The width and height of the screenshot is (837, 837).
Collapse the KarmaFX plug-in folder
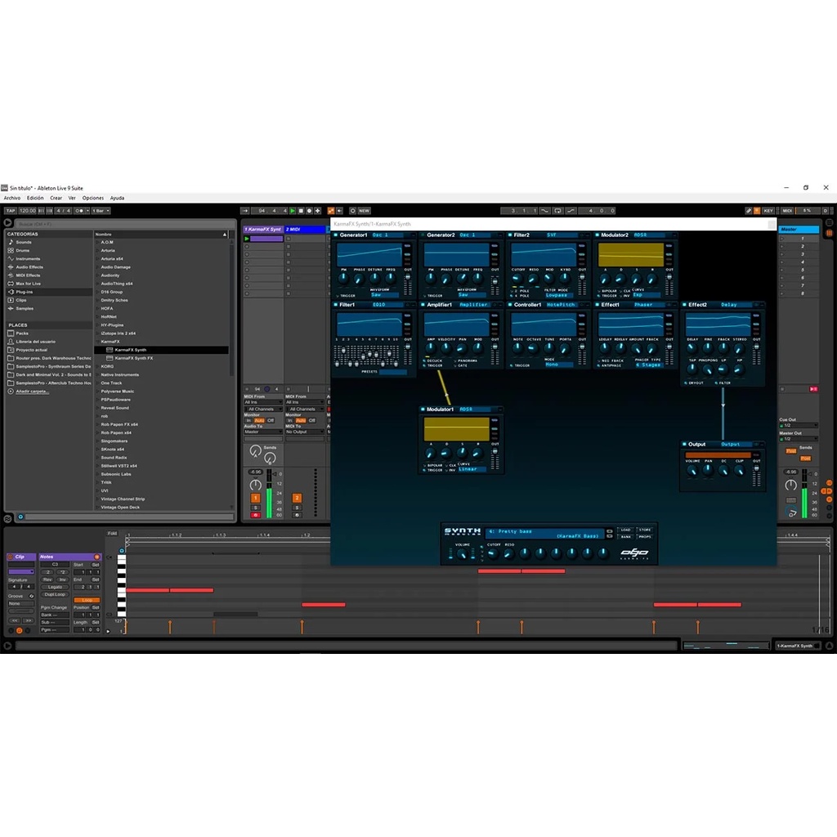pyautogui.click(x=98, y=342)
